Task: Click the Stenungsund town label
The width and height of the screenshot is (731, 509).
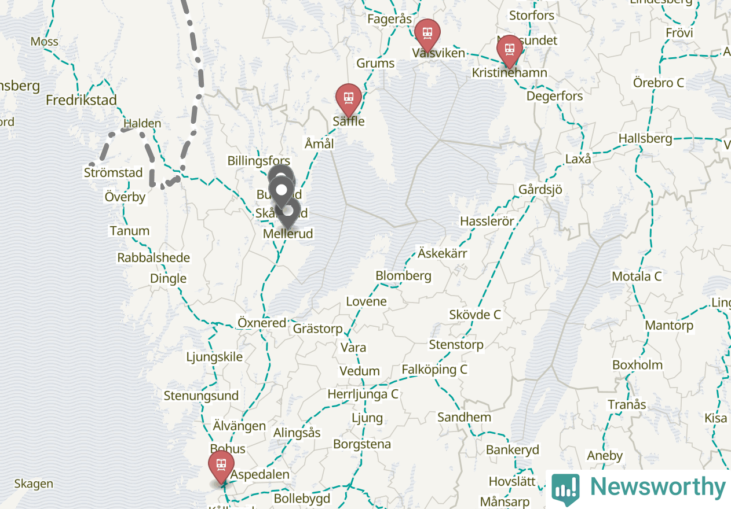Action: click(201, 396)
